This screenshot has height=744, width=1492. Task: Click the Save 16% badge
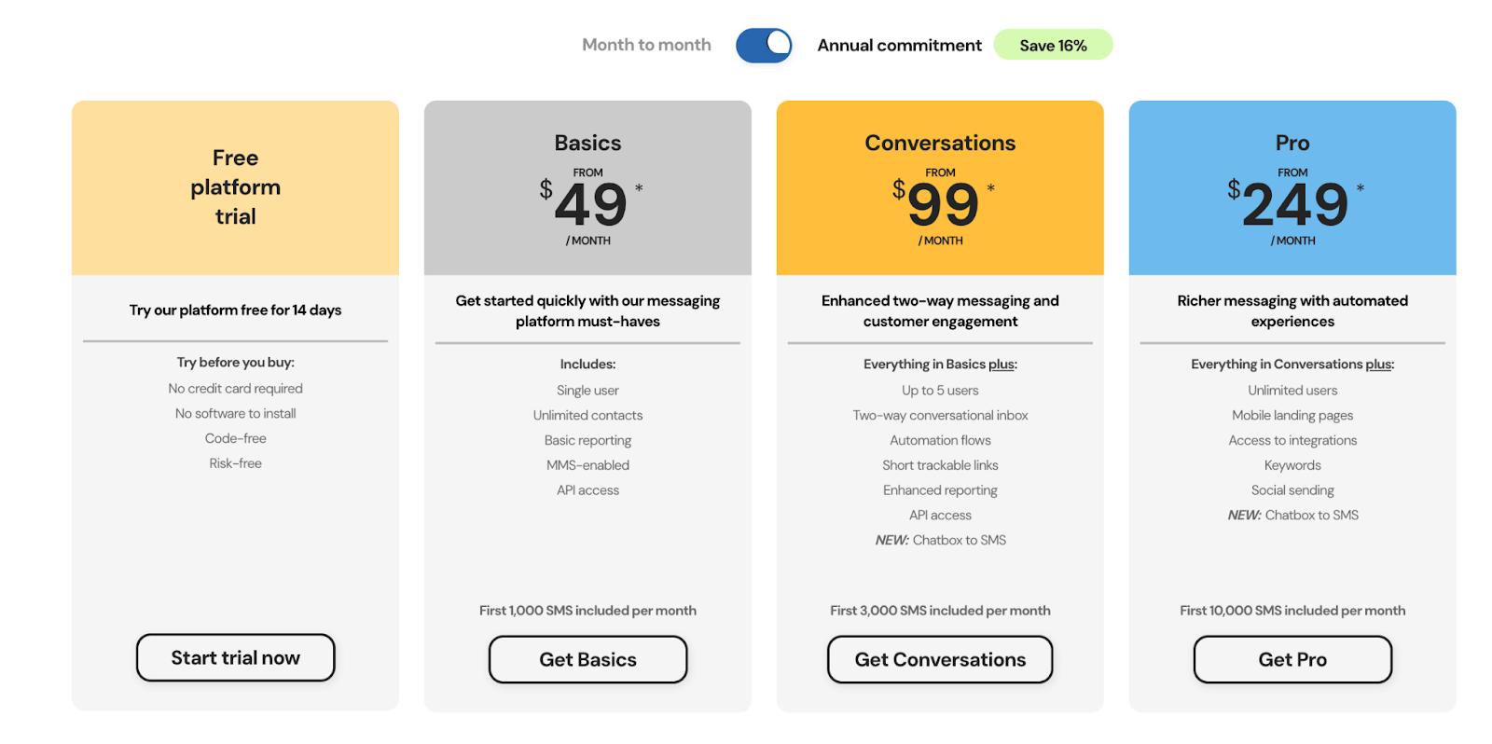[1053, 45]
